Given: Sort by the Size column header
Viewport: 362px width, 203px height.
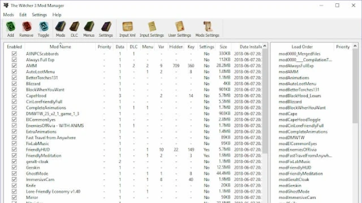Looking at the screenshot, I should coord(223,47).
